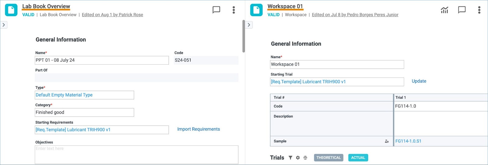Expand the left sidebar of Lab Book Overview
This screenshot has width=488, height=165.
pos(4,25)
